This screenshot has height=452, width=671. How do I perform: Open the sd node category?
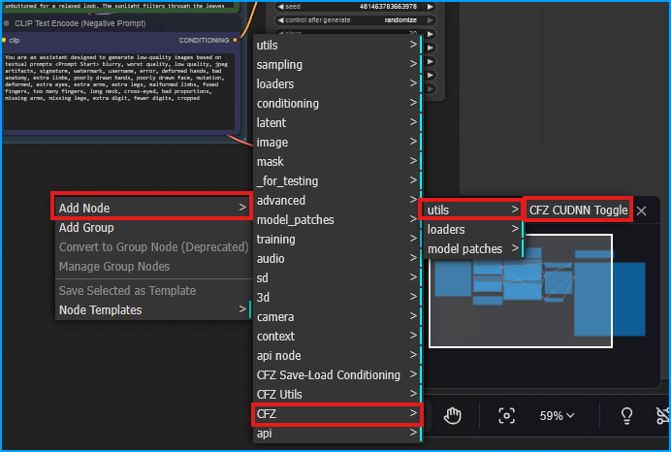pyautogui.click(x=336, y=277)
